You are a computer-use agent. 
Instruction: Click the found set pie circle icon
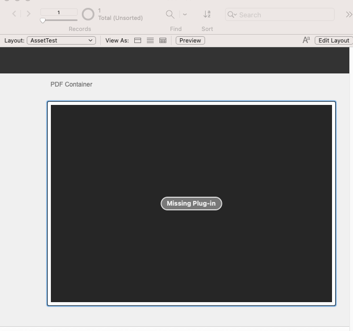click(x=88, y=14)
